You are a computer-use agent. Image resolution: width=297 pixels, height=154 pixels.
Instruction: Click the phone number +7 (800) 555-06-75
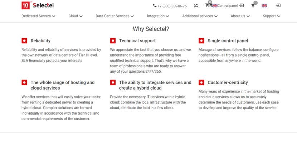[x=170, y=6]
